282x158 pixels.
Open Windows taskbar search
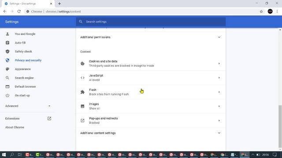[12, 154]
